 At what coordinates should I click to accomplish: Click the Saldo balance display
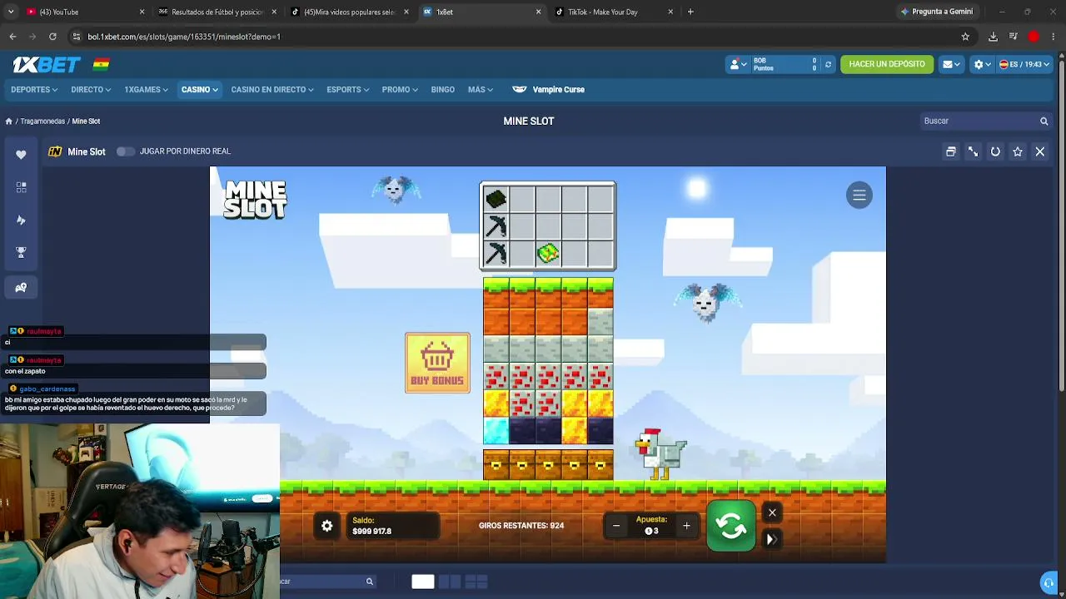391,526
